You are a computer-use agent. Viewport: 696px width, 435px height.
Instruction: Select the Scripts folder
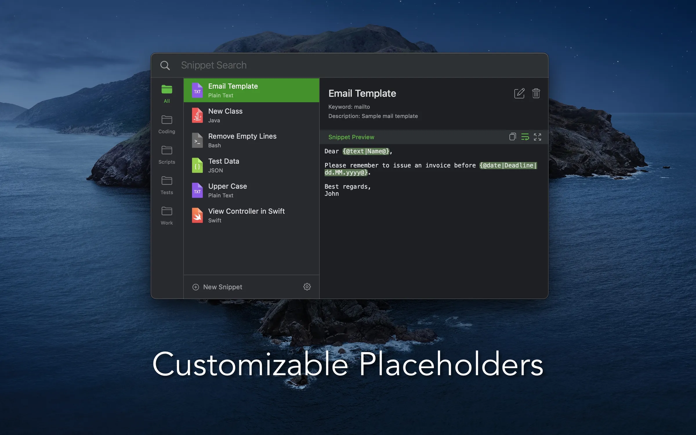click(167, 154)
